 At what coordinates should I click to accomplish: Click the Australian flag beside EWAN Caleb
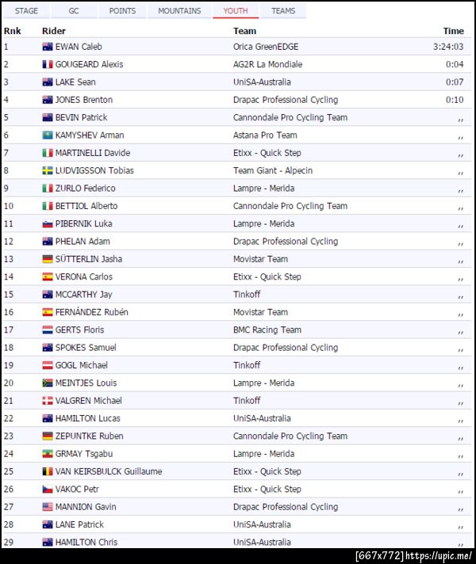pyautogui.click(x=48, y=47)
